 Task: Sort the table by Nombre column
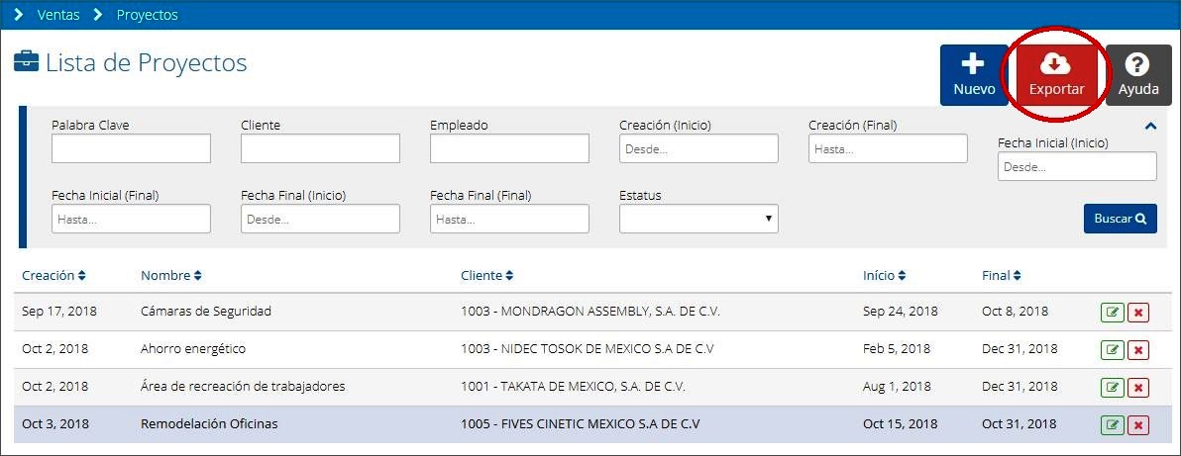[171, 275]
